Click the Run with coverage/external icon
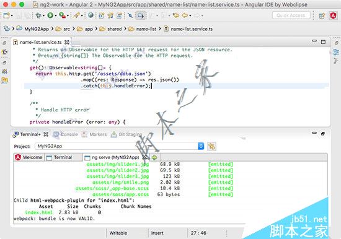Viewport: 341px width, 239px height. tap(62, 15)
